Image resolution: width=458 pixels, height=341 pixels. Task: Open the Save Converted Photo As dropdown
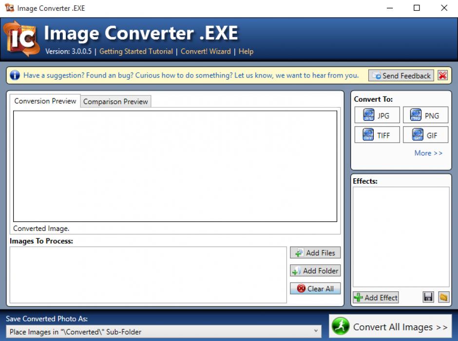(x=164, y=332)
